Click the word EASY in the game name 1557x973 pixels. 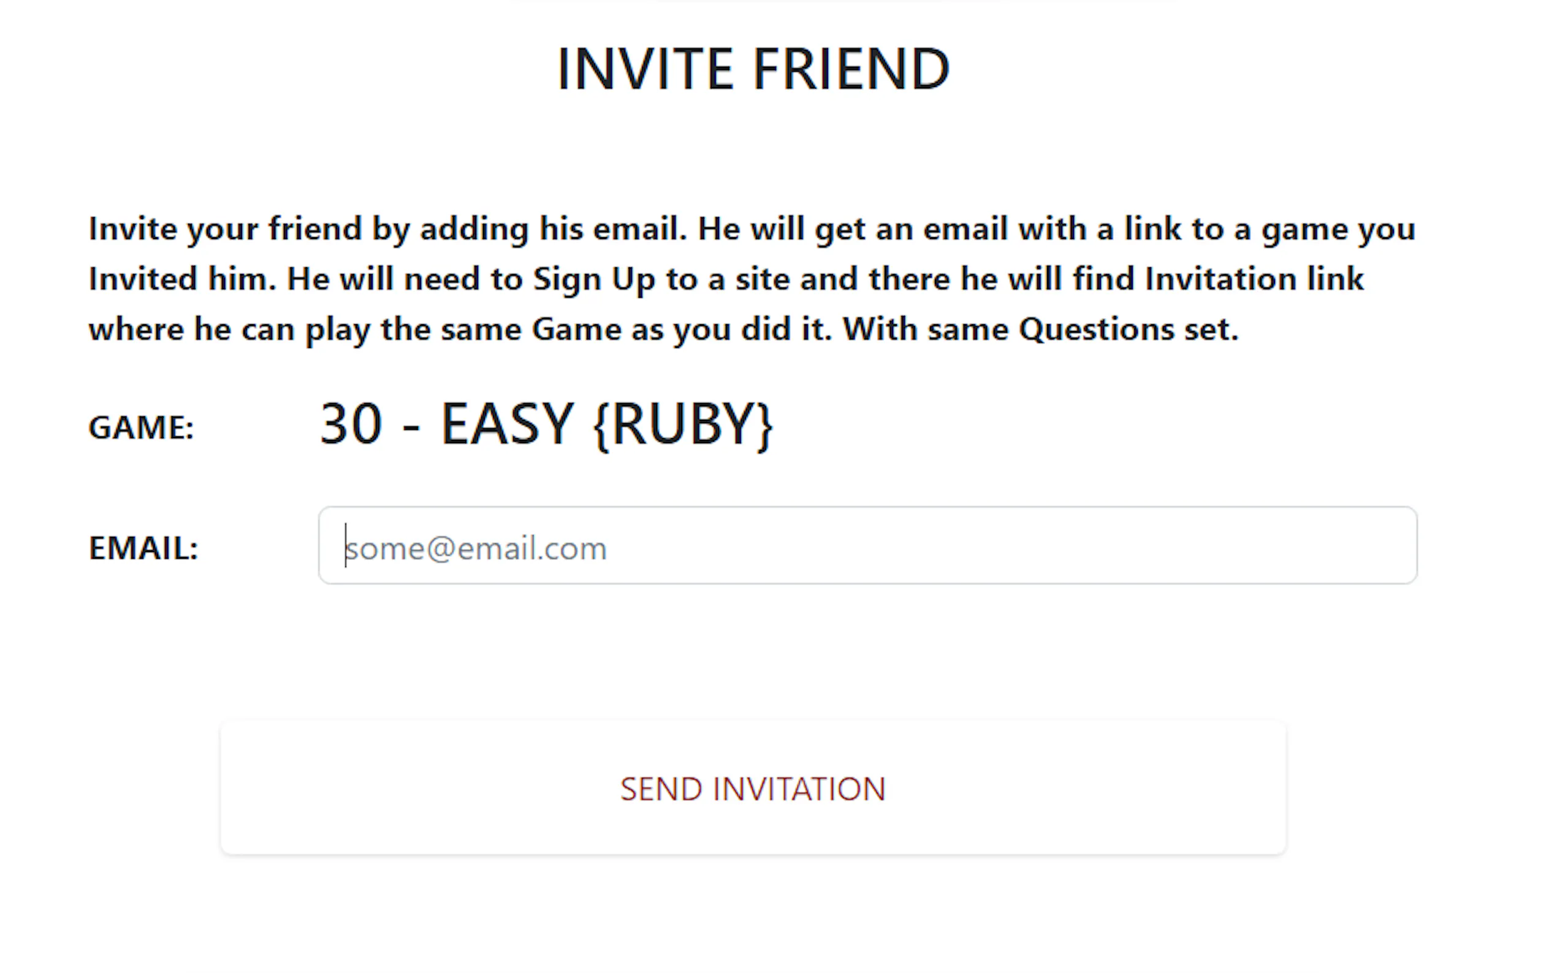pos(507,424)
